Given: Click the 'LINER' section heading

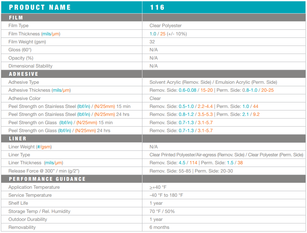Looking at the screenshot, I should pyautogui.click(x=18, y=139).
